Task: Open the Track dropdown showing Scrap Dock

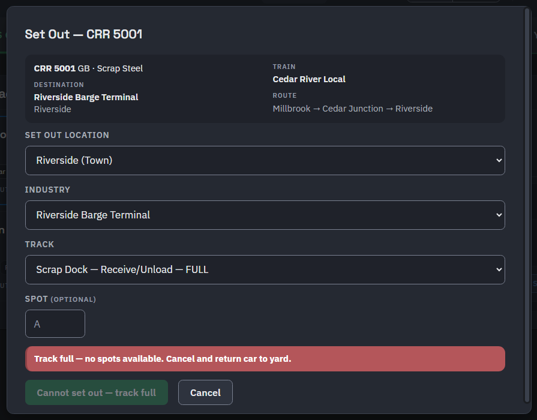Action: pyautogui.click(x=265, y=269)
